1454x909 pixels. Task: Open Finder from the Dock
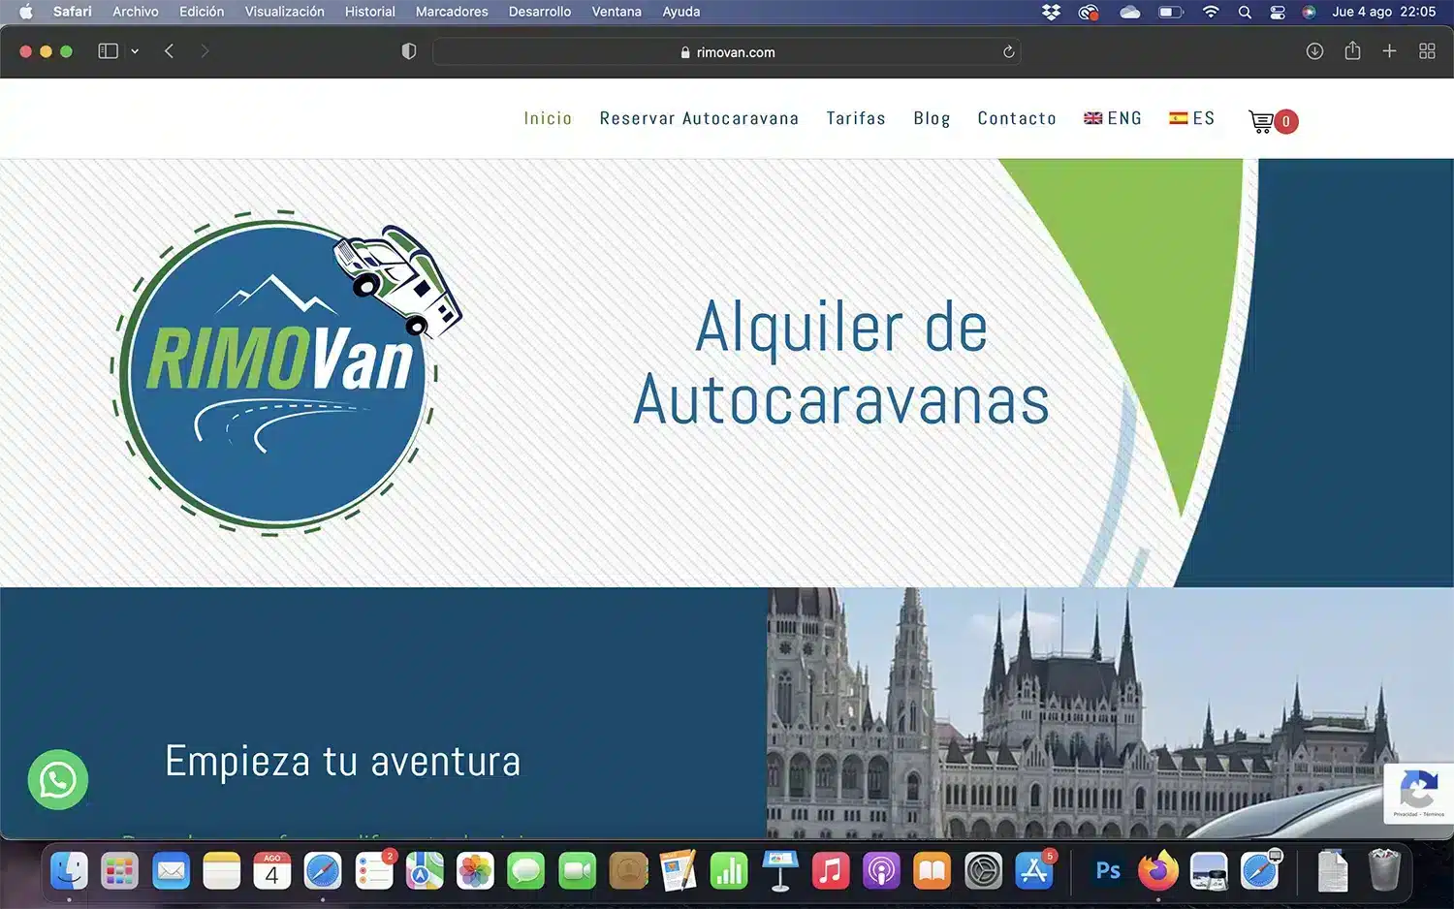[x=69, y=871]
